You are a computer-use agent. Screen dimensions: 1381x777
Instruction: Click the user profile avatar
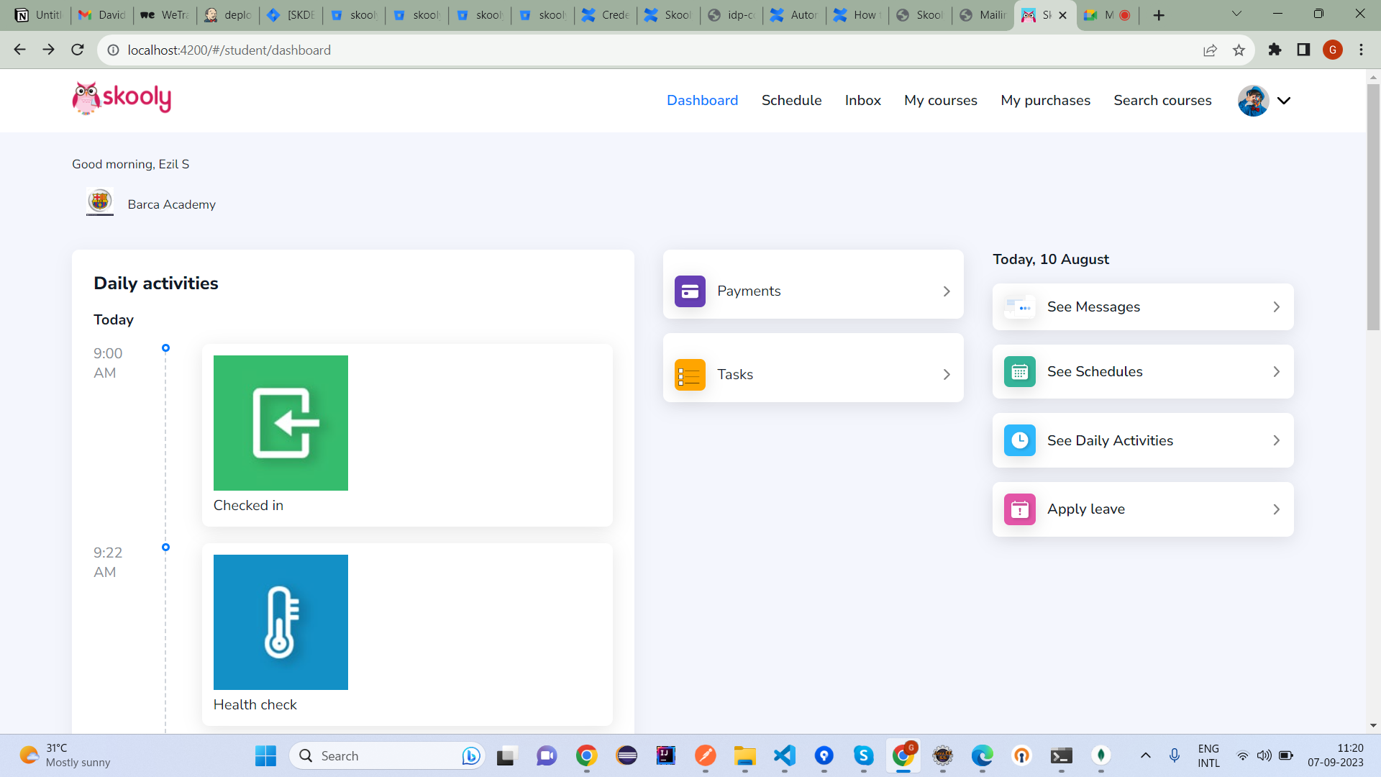[x=1252, y=101]
